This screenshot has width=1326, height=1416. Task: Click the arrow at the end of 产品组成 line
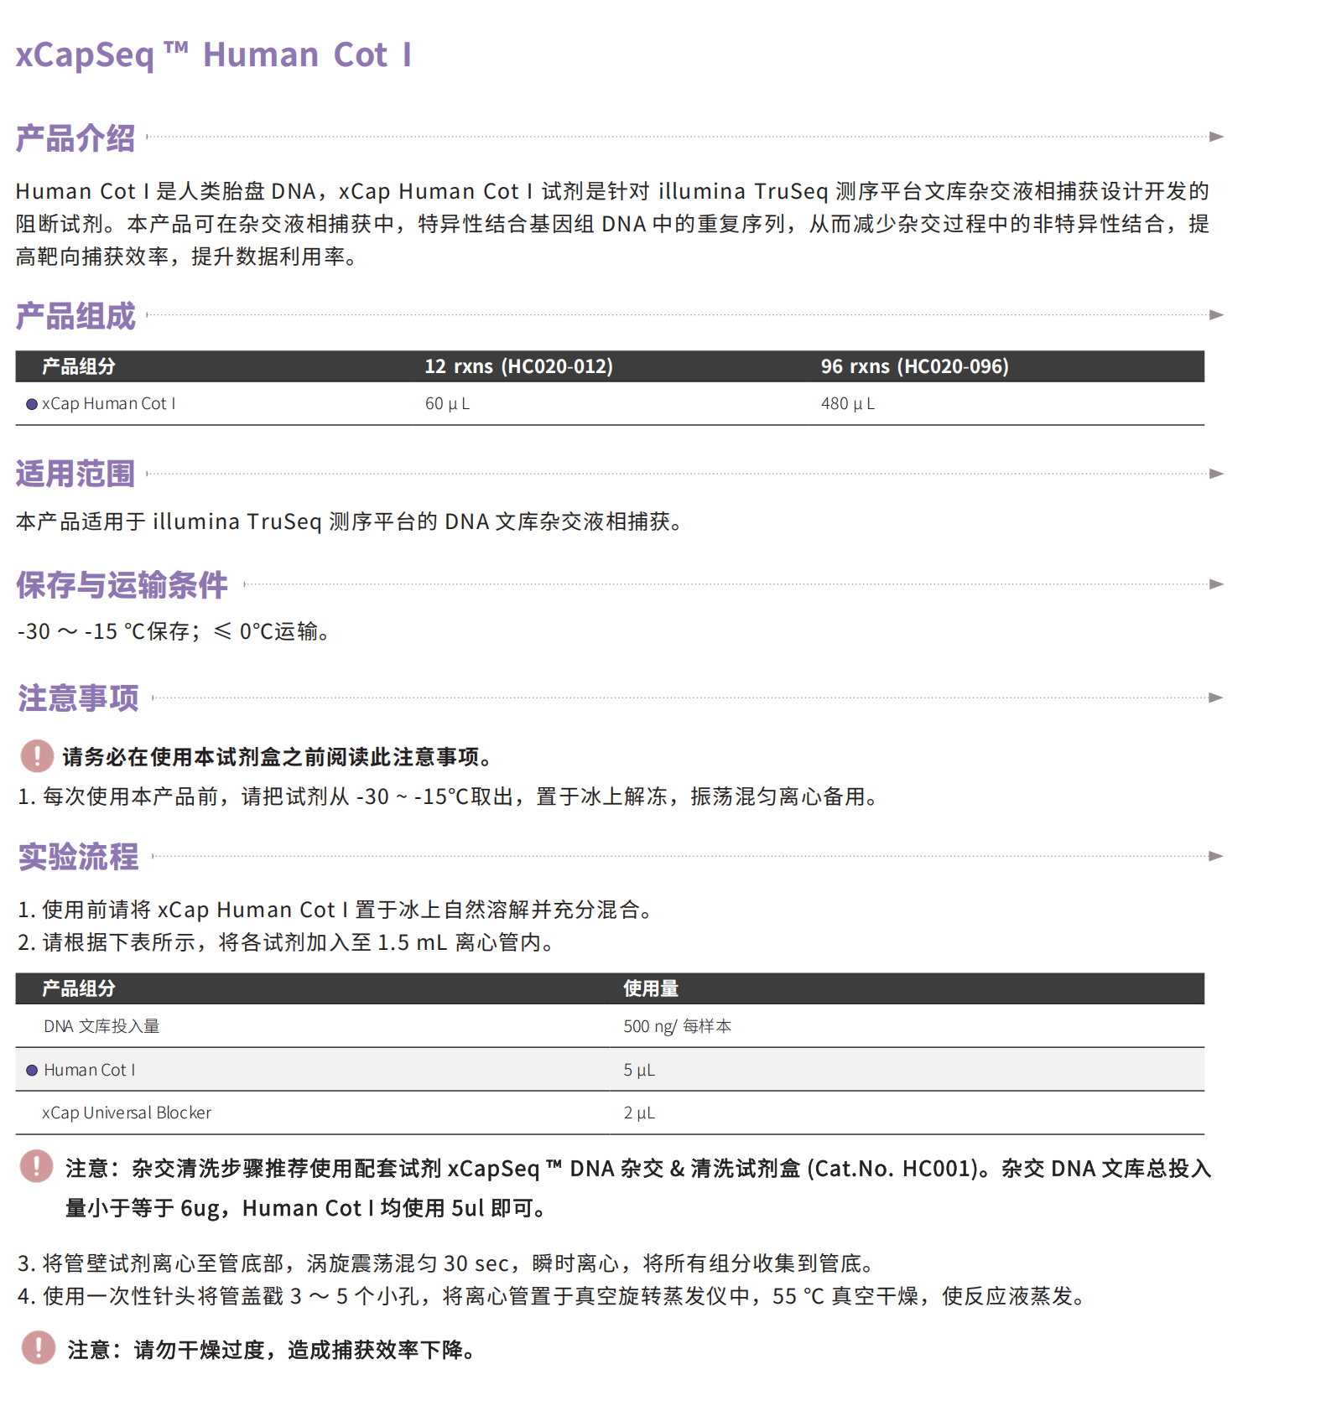point(1216,315)
